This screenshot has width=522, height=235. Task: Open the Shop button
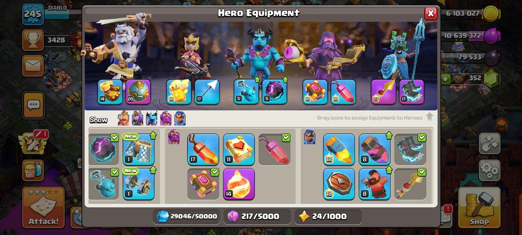479,207
